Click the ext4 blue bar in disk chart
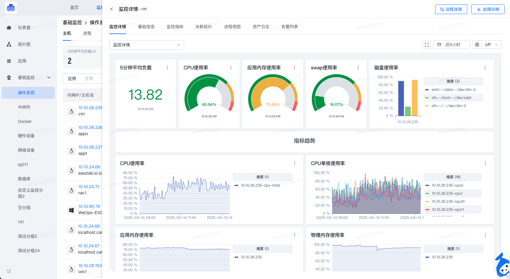Image resolution: width=510 pixels, height=279 pixels. 401,98
